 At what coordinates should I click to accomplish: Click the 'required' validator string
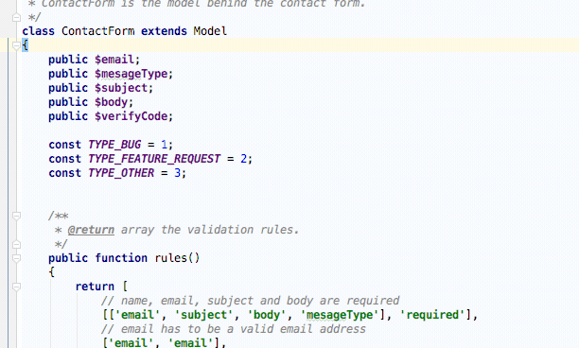click(x=432, y=315)
